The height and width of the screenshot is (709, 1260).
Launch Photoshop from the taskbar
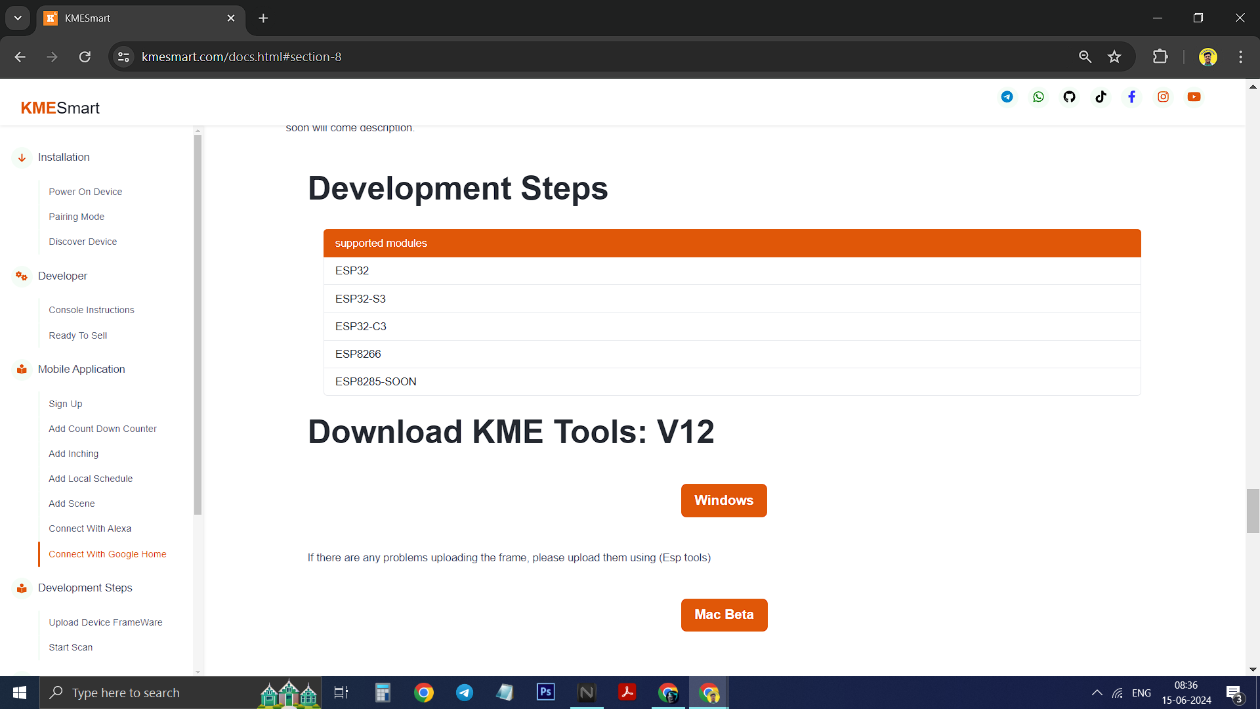tap(545, 692)
